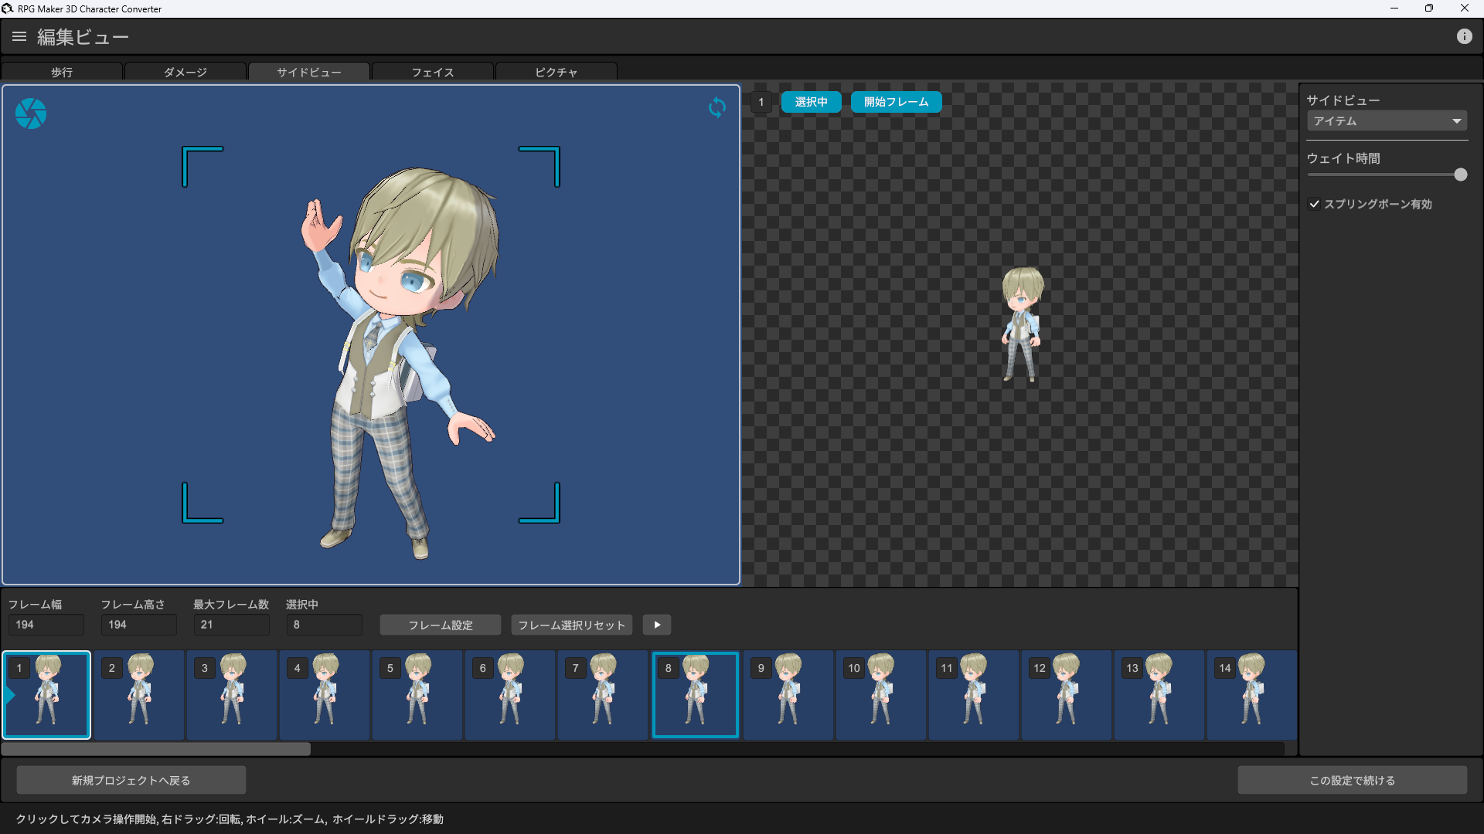Reset camera with the rotate sync icon
Screen dimensions: 1484x834
pyautogui.click(x=717, y=107)
